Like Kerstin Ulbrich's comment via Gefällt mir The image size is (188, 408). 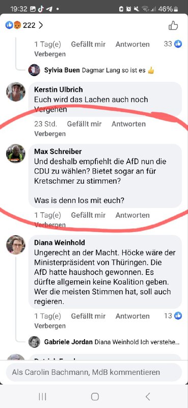coord(84,124)
